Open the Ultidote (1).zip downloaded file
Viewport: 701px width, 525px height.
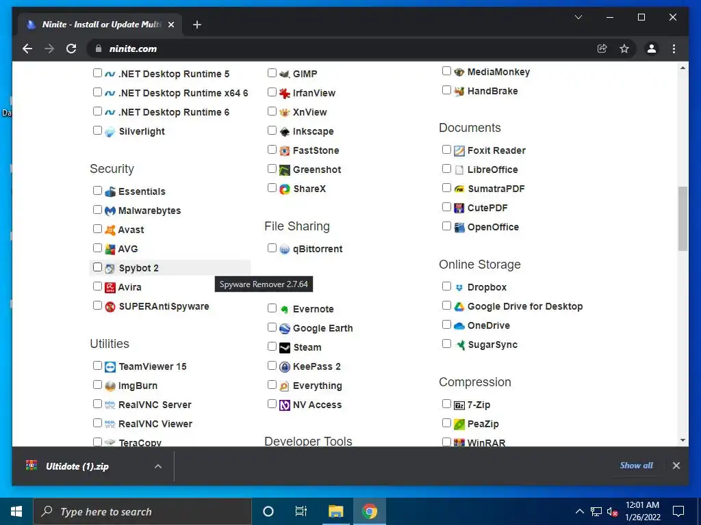77,466
